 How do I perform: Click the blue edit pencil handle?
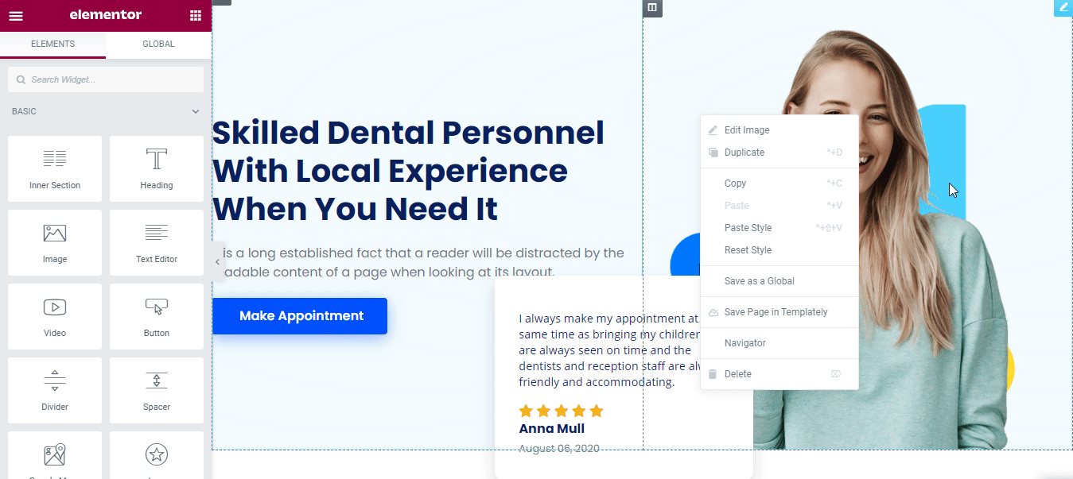tap(1063, 7)
